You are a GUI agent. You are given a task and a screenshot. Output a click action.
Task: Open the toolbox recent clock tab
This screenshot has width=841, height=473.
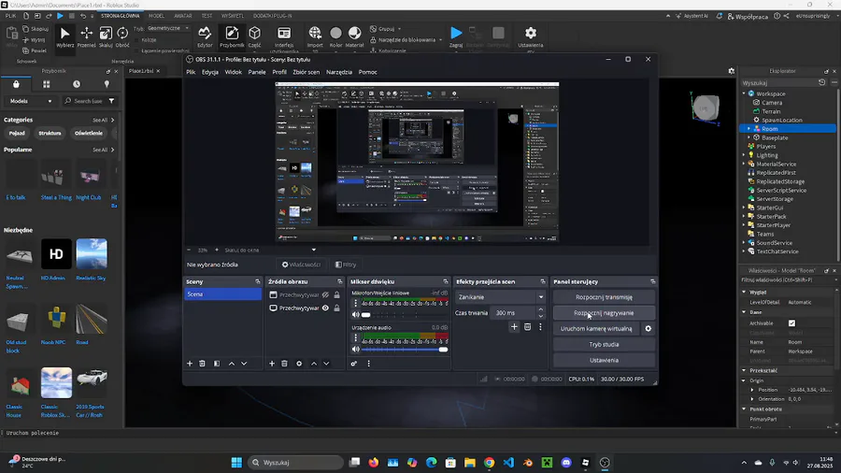click(77, 84)
